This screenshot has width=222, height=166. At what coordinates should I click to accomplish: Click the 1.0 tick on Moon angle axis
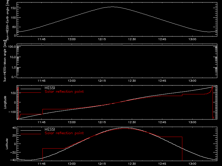(14, 68)
